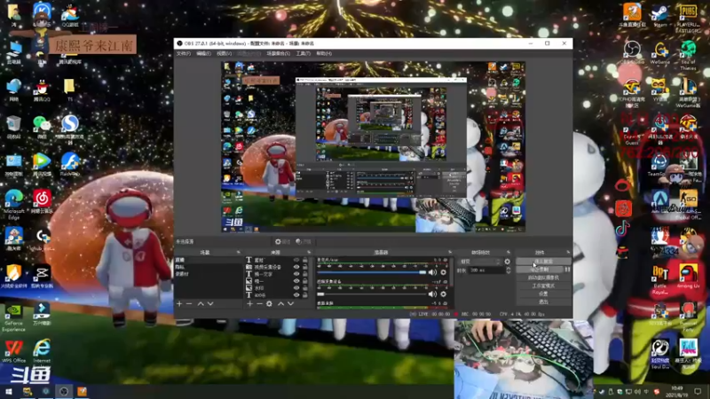Toggle visibility of the 水印 image source
Screen dimensions: 710x399
(296, 287)
